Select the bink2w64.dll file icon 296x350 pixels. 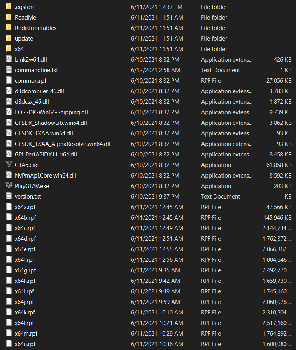9,60
